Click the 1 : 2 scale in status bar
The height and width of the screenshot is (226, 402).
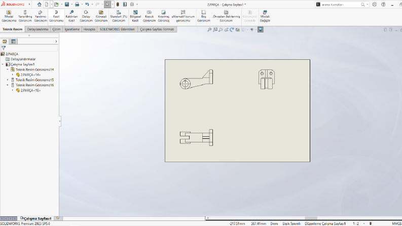coord(356,223)
